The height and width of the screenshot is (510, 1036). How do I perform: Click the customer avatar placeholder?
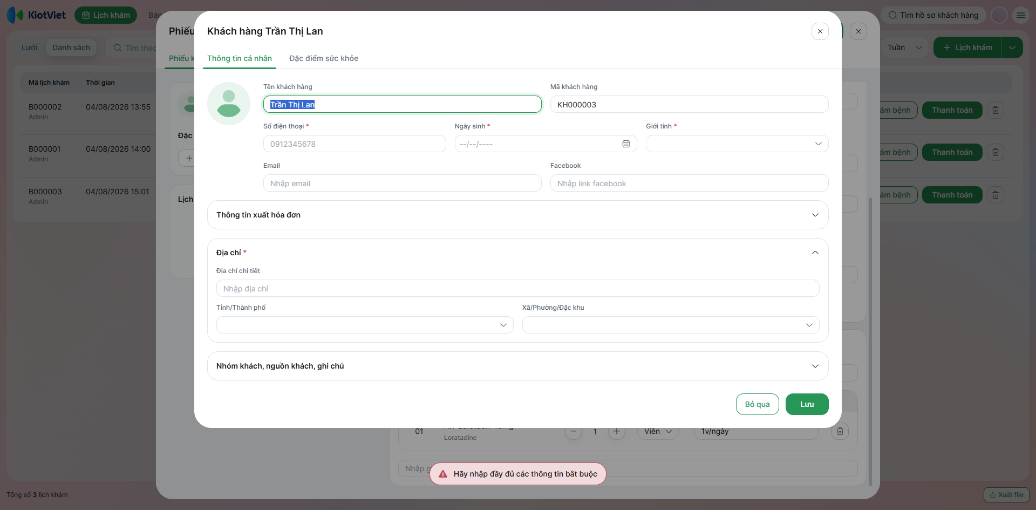[x=229, y=104]
